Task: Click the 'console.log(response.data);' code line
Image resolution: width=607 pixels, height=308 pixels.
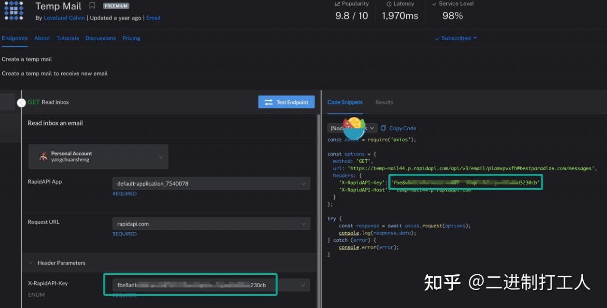Action: click(x=377, y=233)
